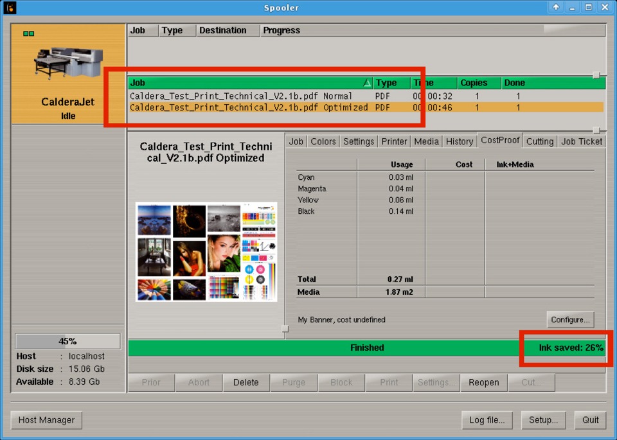Click the Setup... button

[543, 420]
